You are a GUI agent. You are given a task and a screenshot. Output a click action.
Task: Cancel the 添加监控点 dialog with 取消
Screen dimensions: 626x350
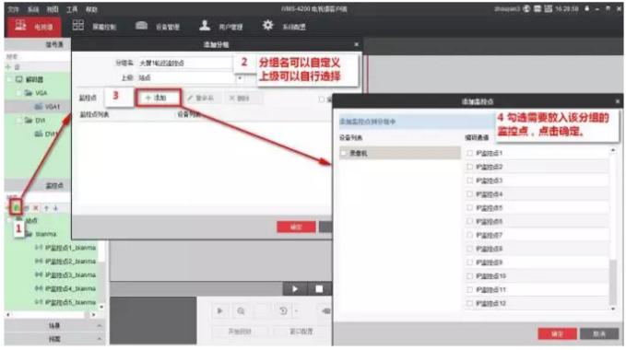pos(599,333)
